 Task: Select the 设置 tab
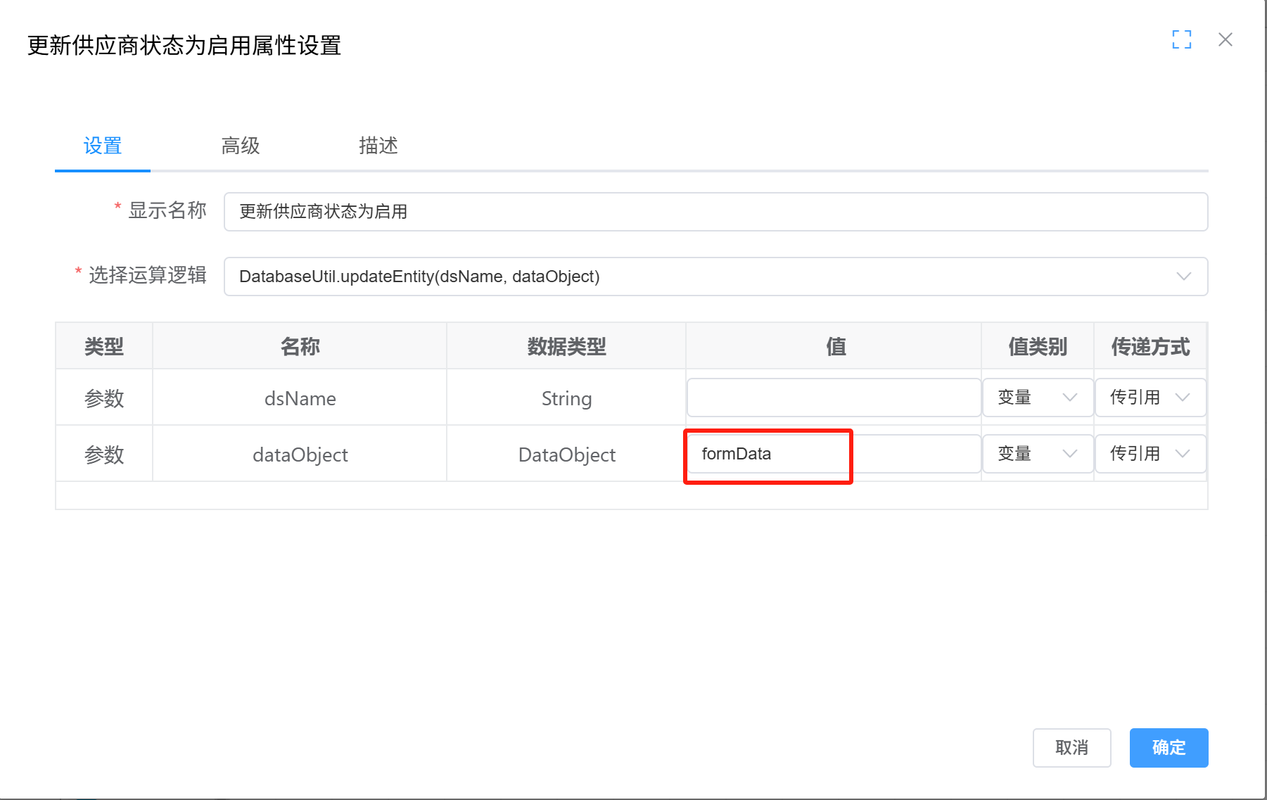(x=103, y=146)
